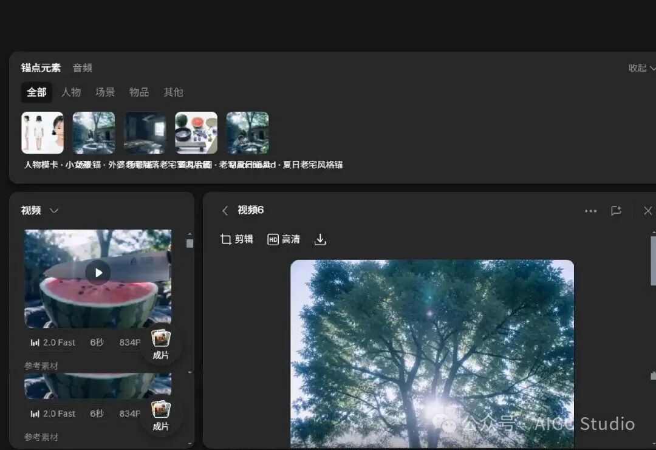Click 参考素材 under the first video
This screenshot has height=450, width=656.
41,366
